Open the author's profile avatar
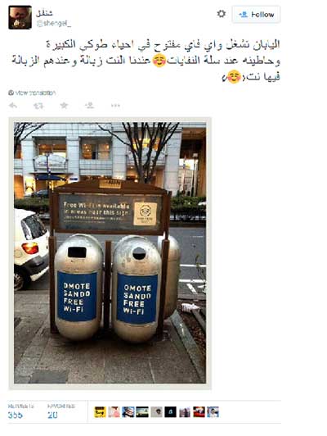 tap(20, 17)
